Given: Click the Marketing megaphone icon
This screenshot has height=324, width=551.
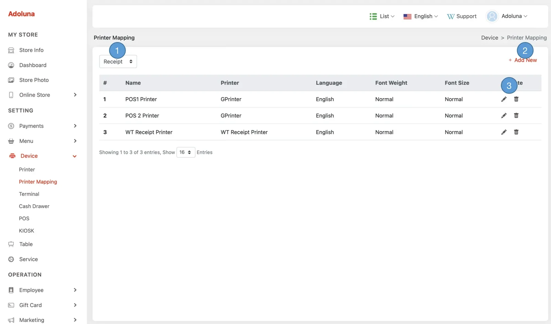Looking at the screenshot, I should 11,320.
